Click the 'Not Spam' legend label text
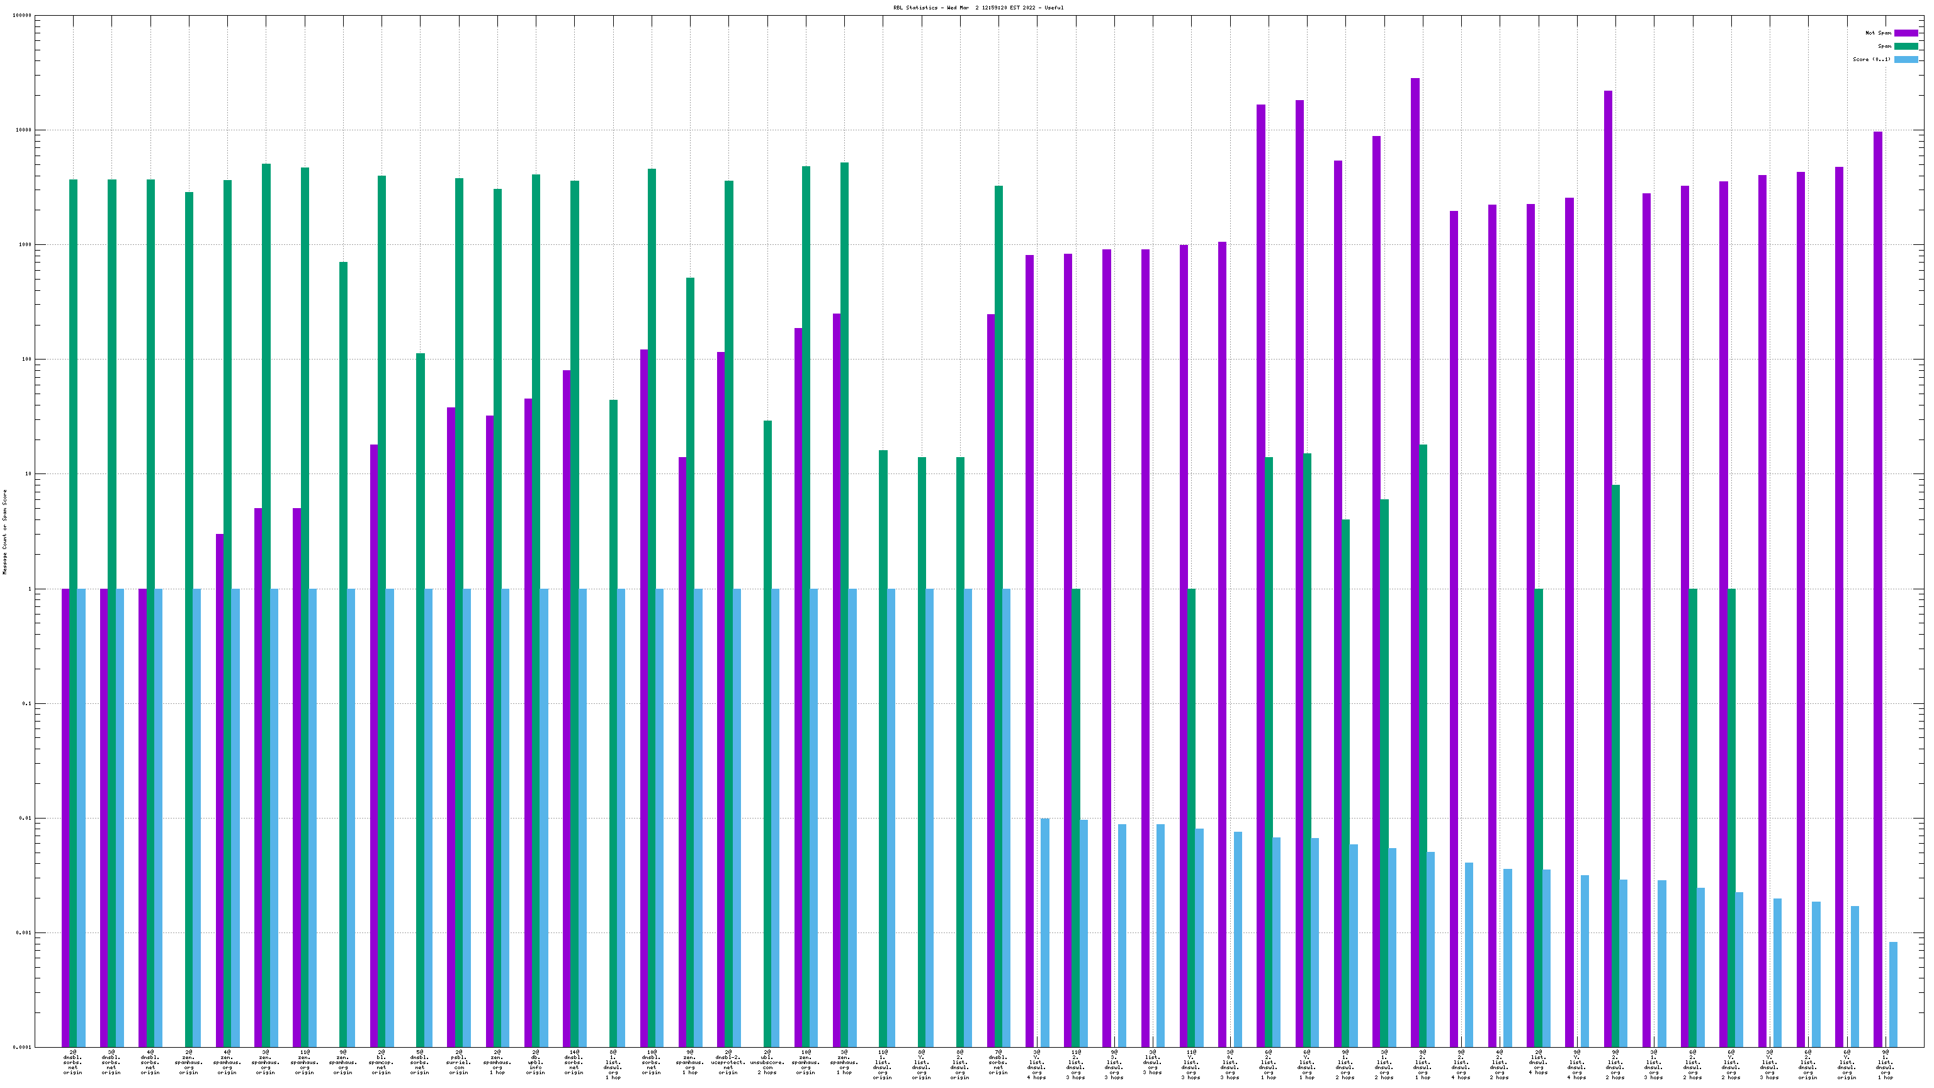This screenshot has width=1934, height=1088. 1878,33
